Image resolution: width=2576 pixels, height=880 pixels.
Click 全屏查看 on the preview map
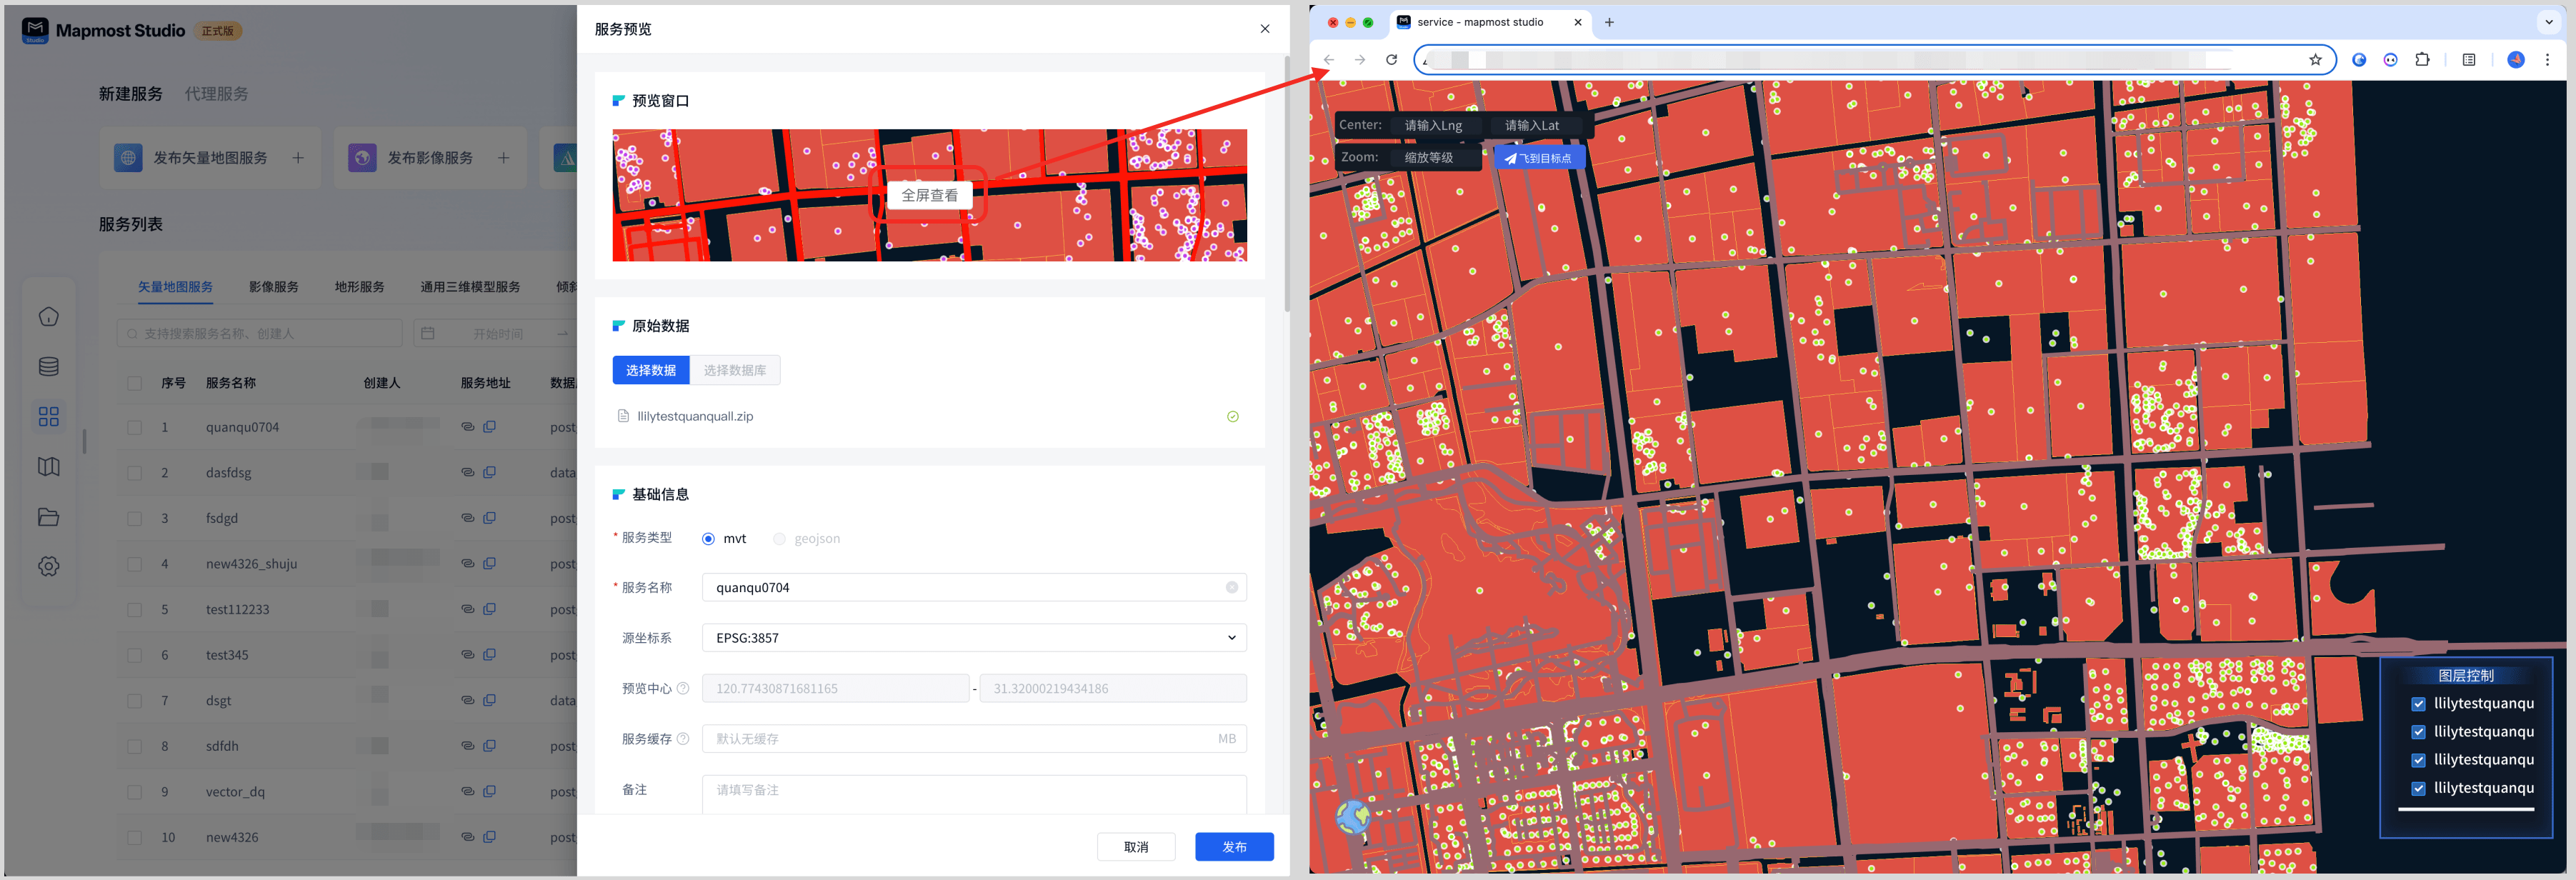(929, 195)
